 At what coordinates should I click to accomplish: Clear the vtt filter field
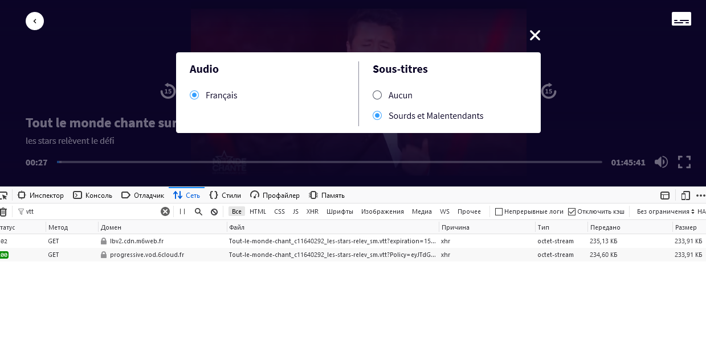(x=165, y=211)
